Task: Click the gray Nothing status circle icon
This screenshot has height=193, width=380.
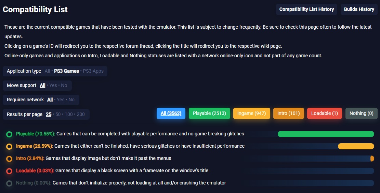Action: point(9,183)
